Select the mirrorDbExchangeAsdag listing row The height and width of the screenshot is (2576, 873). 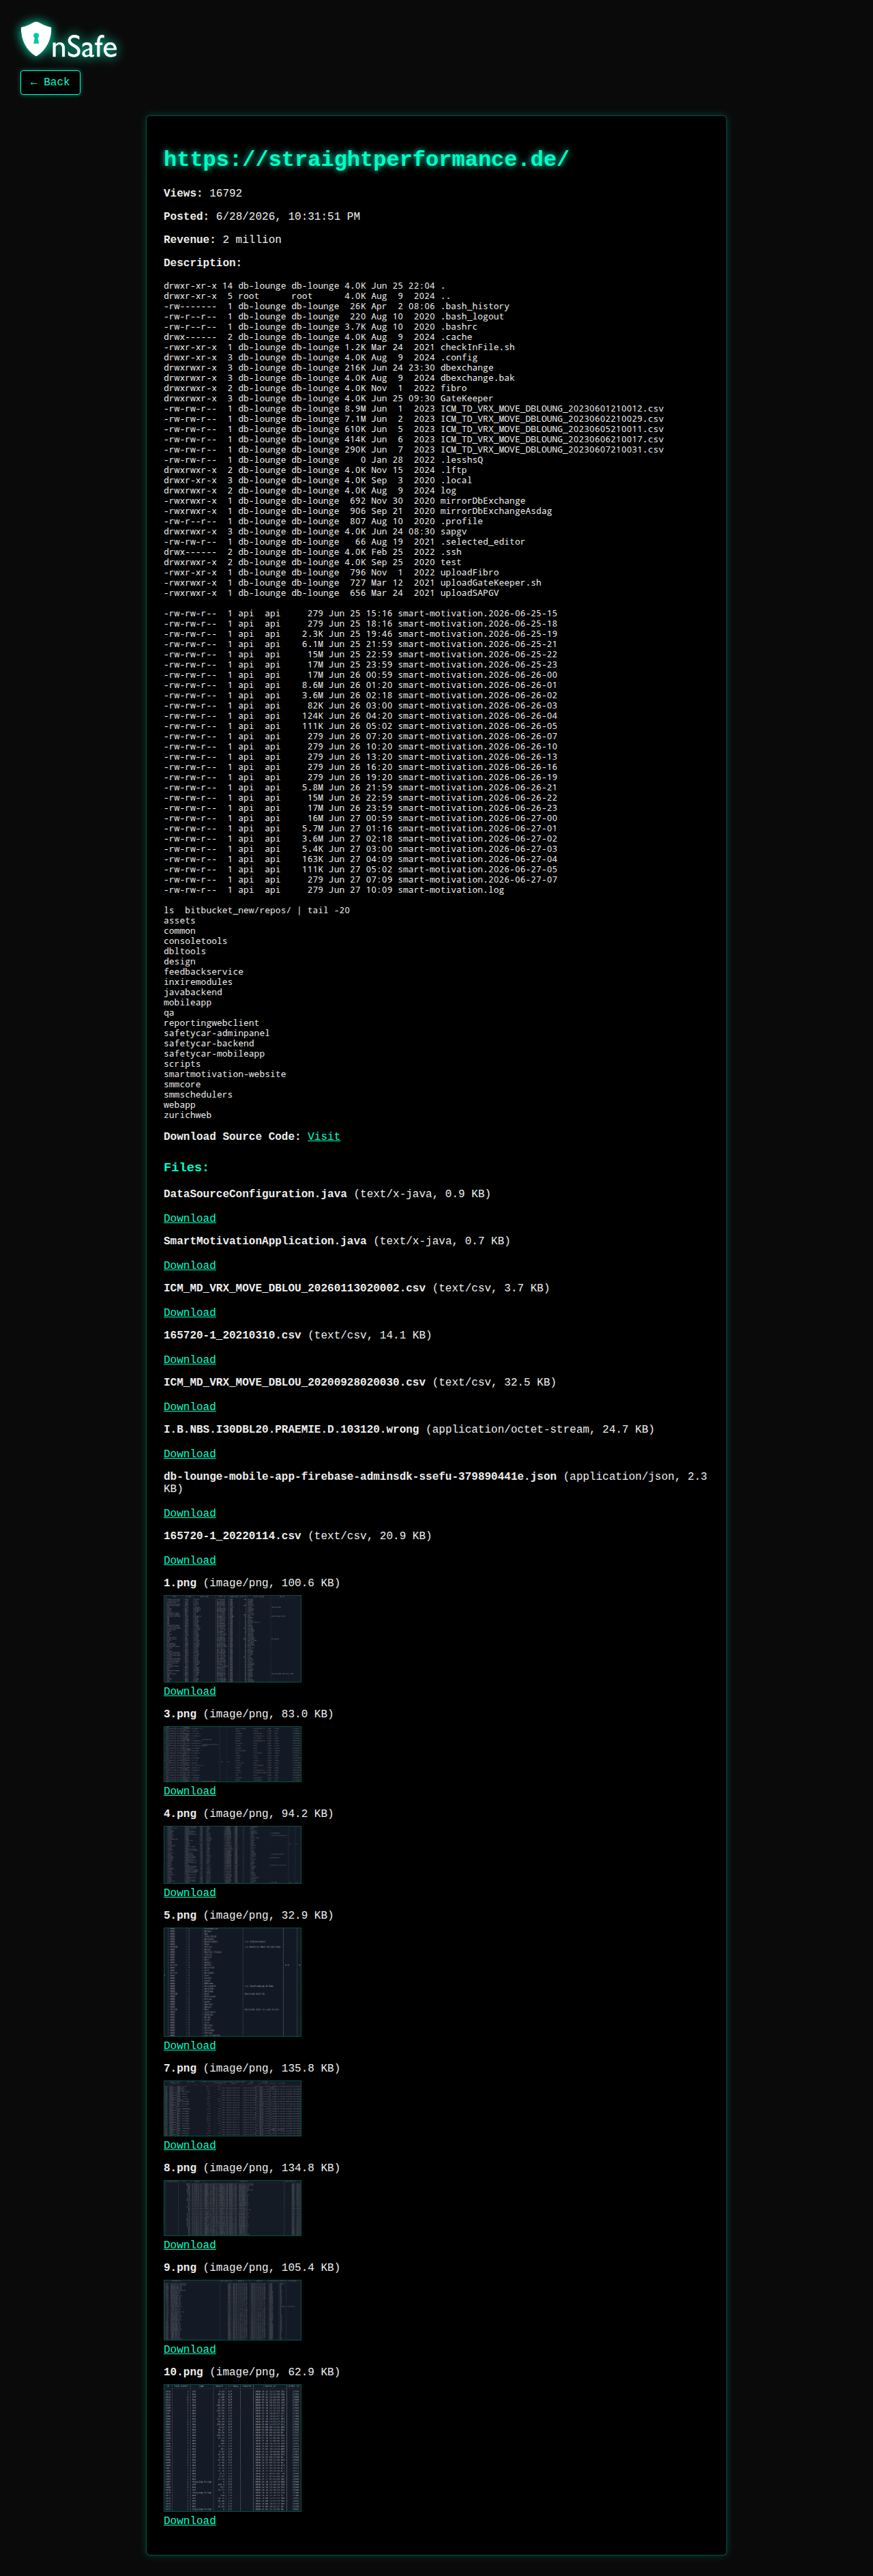[357, 511]
